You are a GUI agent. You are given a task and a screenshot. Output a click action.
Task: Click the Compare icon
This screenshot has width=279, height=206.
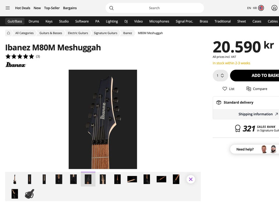click(249, 89)
